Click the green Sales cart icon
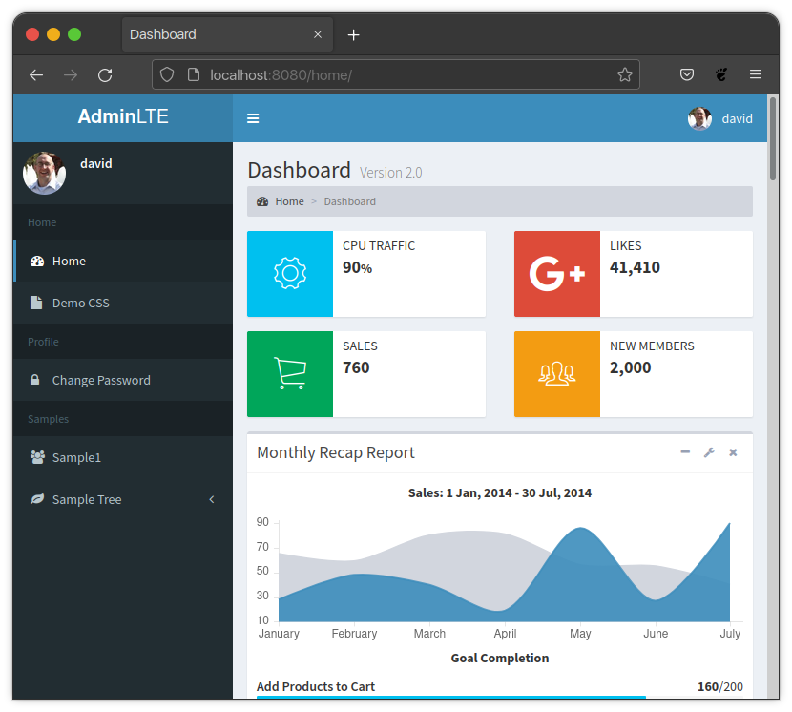The width and height of the screenshot is (792, 712). [x=289, y=374]
